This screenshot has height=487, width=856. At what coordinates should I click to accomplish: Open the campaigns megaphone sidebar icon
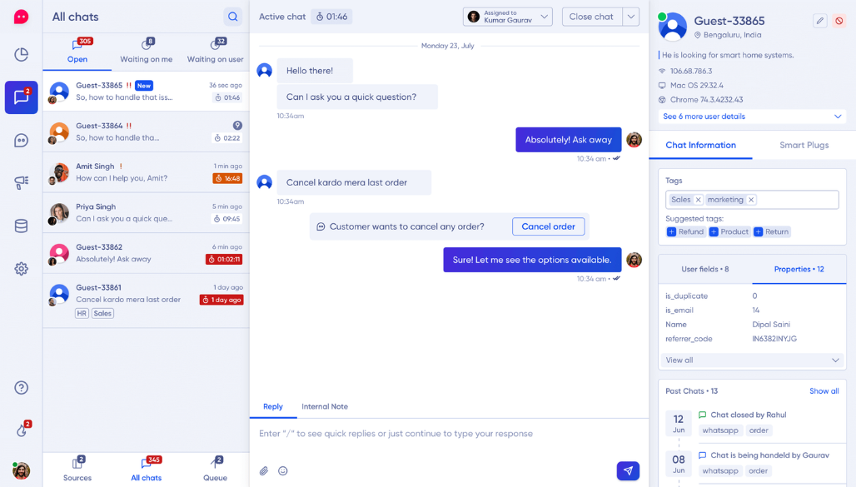click(21, 183)
